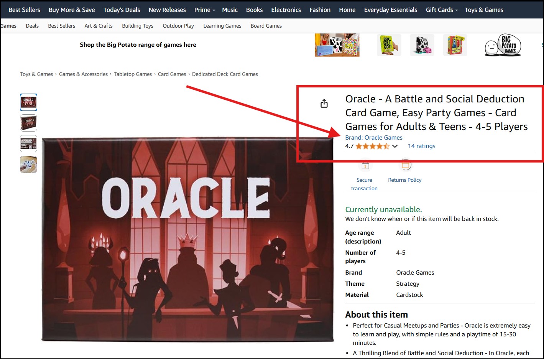Select the second Oracle box thumbnail

click(28, 123)
